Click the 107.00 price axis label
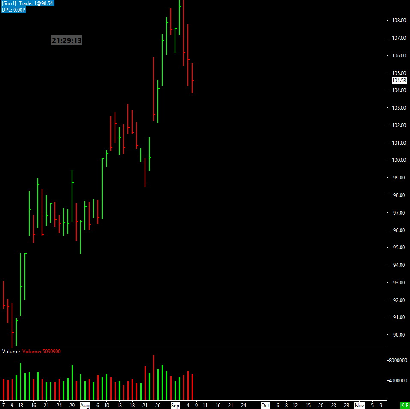 coord(399,38)
